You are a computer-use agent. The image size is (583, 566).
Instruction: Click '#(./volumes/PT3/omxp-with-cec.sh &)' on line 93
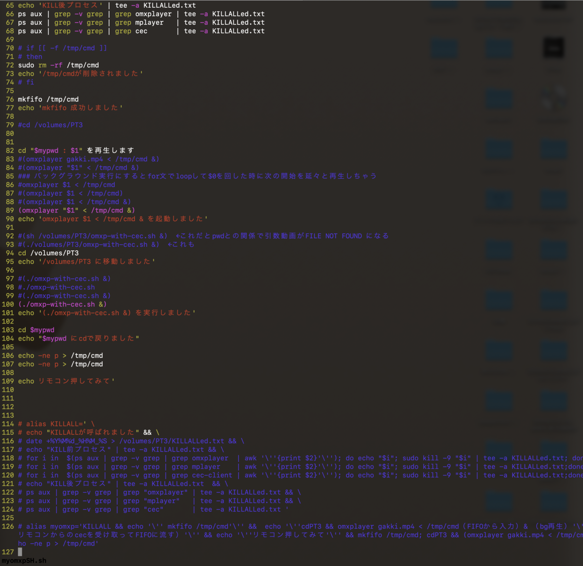(x=89, y=244)
